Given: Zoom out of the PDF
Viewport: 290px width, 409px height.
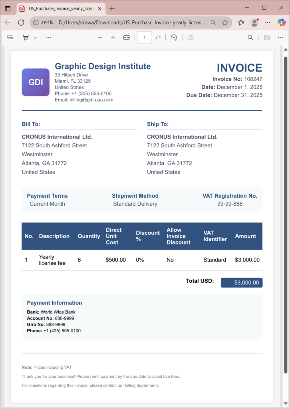Looking at the screenshot, I should [x=99, y=37].
